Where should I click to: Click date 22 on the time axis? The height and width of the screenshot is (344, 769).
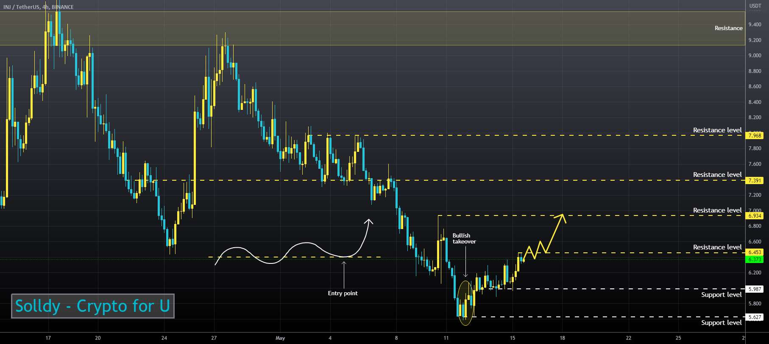(628, 338)
